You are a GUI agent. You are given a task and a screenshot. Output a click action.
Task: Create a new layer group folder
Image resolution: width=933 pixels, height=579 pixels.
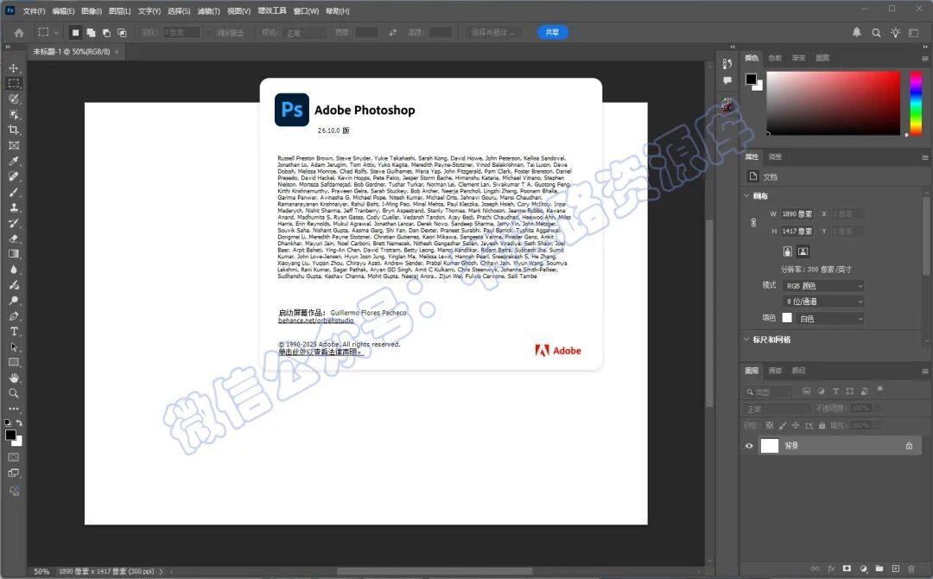[879, 569]
